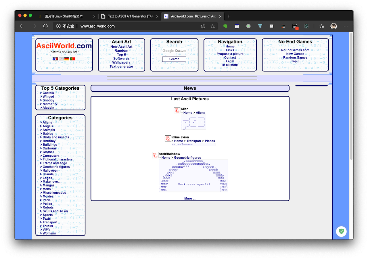The image size is (368, 259).
Task: Click the address bar URL
Action: (97, 26)
